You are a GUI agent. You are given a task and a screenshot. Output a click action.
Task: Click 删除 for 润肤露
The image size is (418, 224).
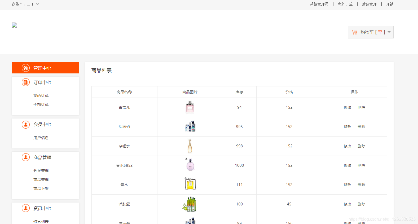coord(361,204)
